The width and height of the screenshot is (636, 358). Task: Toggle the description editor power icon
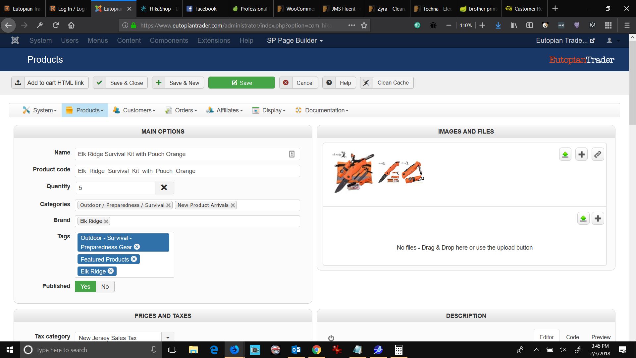(x=331, y=338)
